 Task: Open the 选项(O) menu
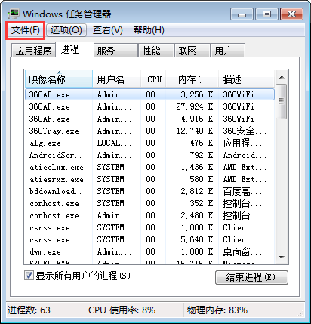[66, 30]
